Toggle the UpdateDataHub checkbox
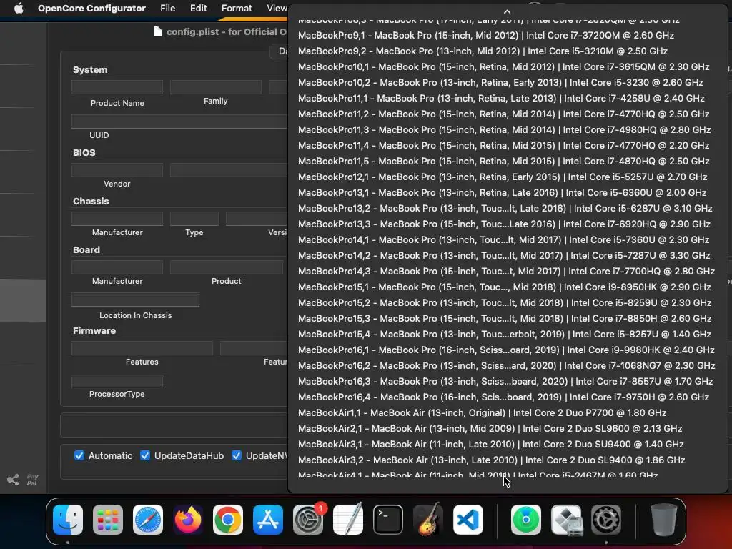 145,455
